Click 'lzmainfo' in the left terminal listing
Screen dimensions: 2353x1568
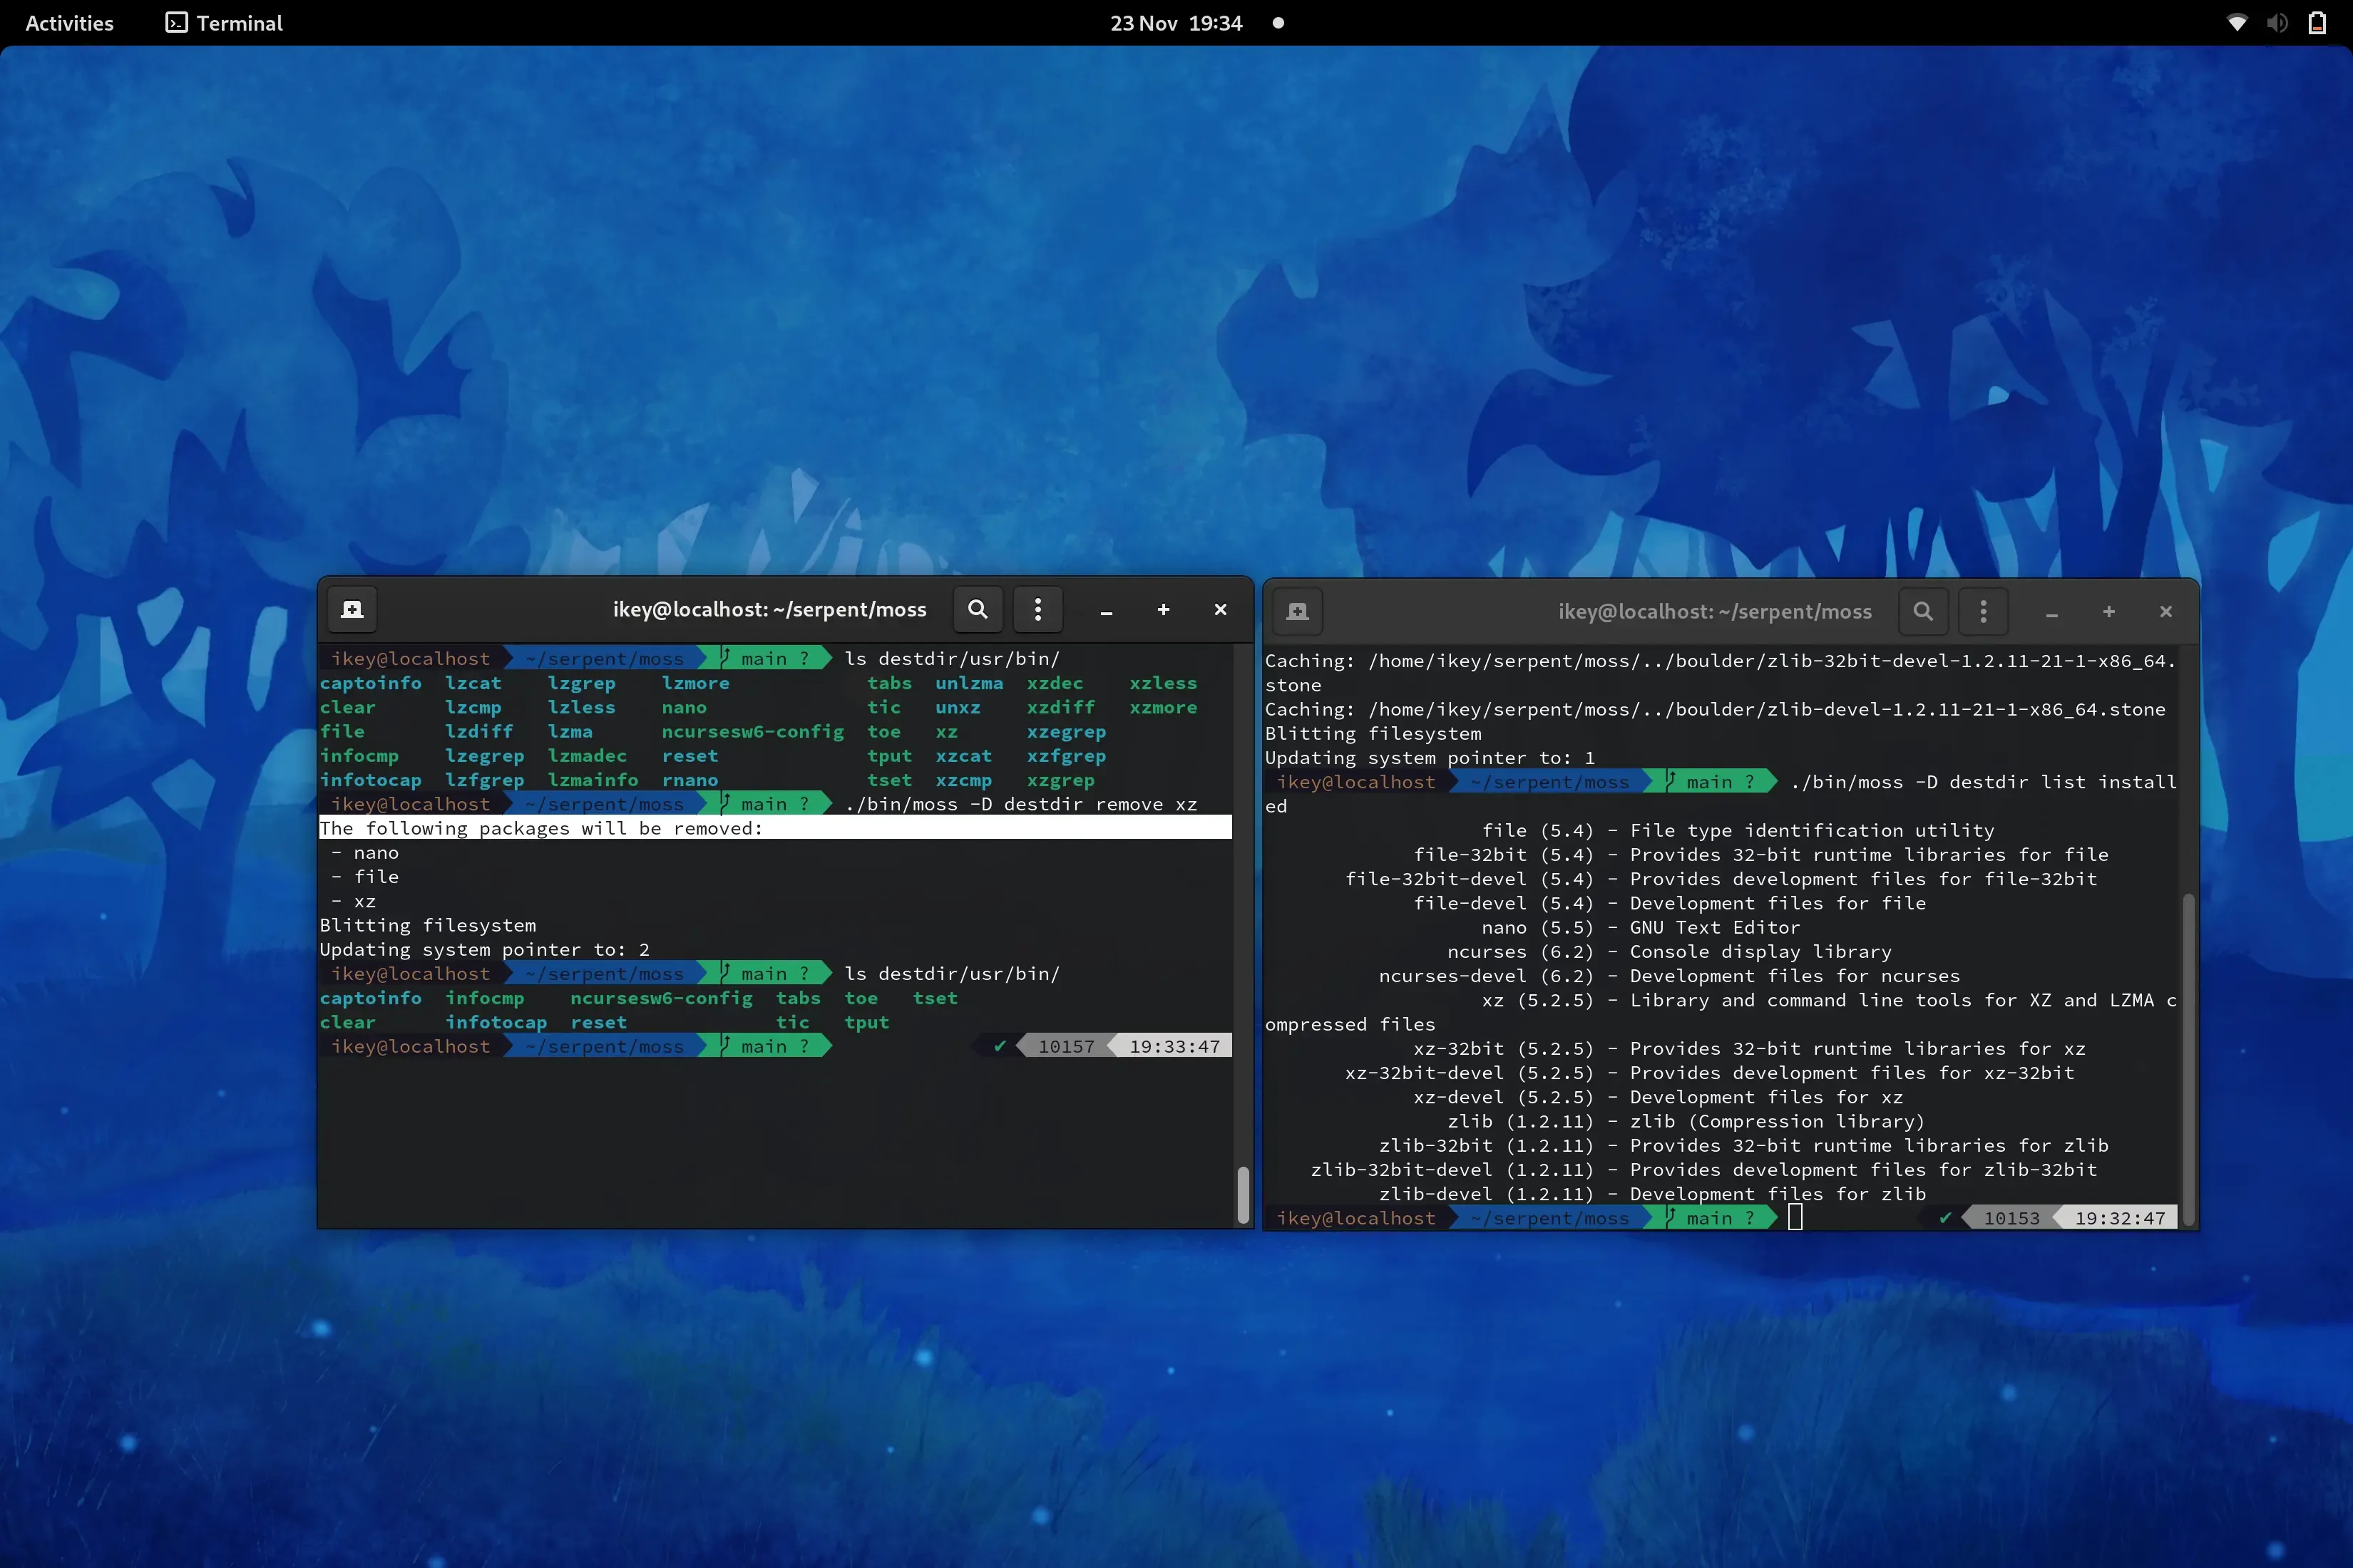[x=593, y=780]
